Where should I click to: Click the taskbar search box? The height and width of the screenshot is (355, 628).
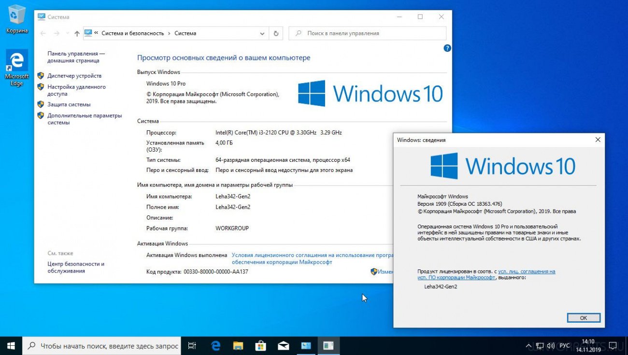coord(101,346)
